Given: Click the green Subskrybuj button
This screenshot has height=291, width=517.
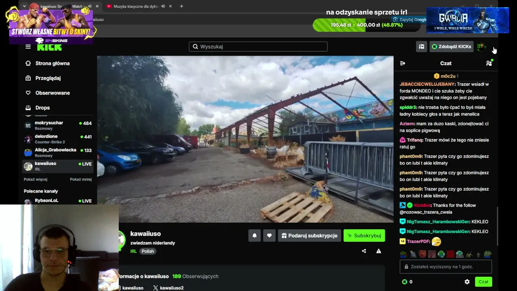Looking at the screenshot, I should click(x=364, y=236).
